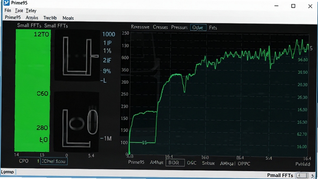The height and width of the screenshot is (179, 318).
Task: Select the AMkaa label below the chart
Action: pyautogui.click(x=227, y=163)
